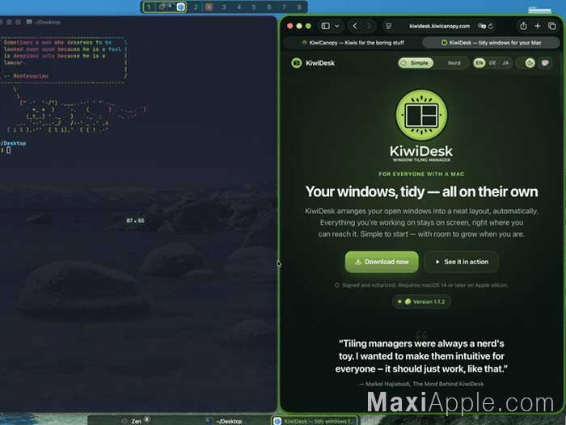The image size is (566, 425).
Task: Select the ~/Desktop window in bottom bar
Action: click(x=226, y=421)
